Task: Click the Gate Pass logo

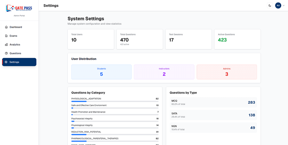Action: pos(19,8)
